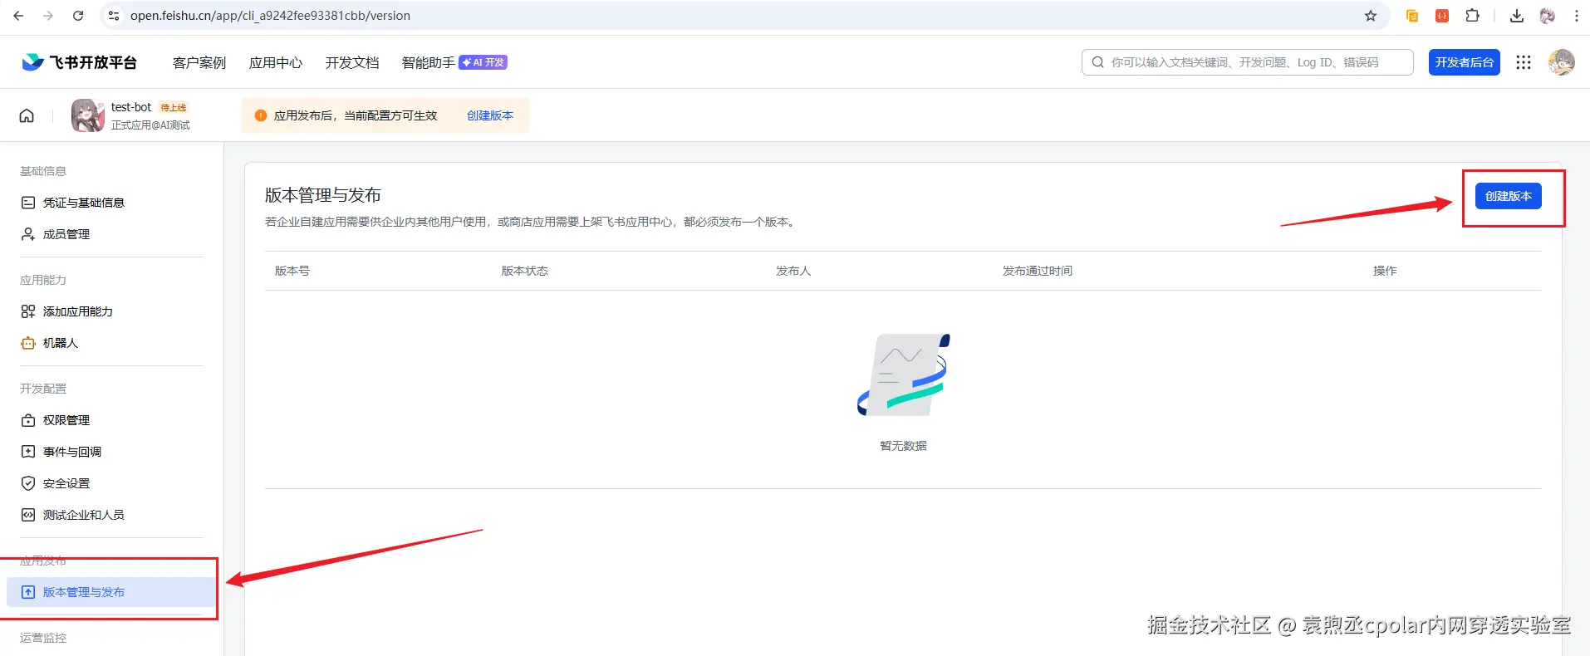
Task: Open 安全设置 in the sidebar
Action: (66, 483)
